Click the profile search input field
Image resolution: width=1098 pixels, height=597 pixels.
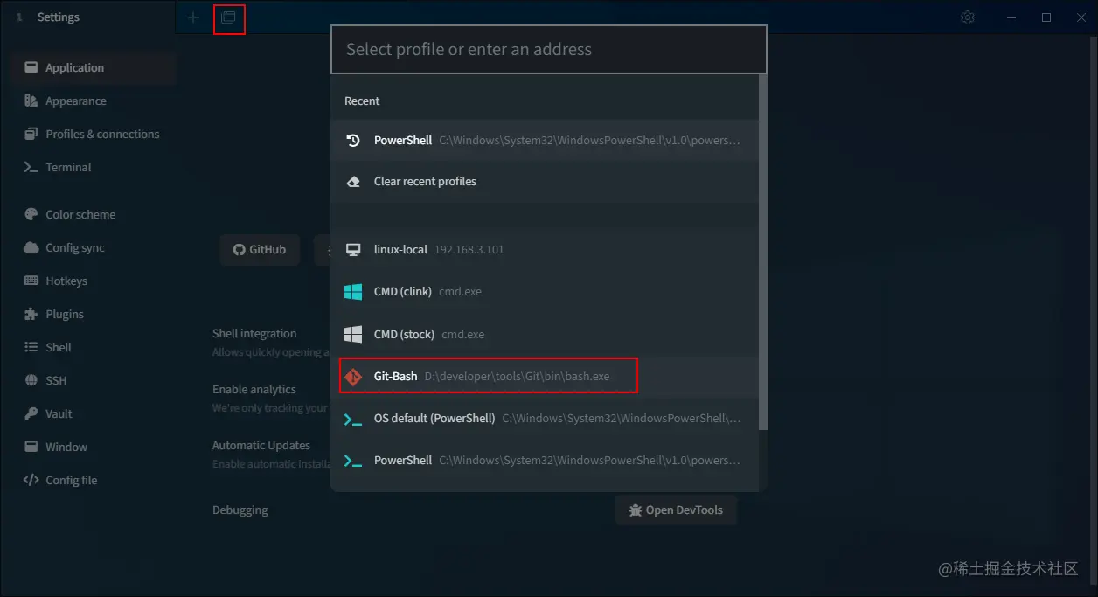(549, 50)
